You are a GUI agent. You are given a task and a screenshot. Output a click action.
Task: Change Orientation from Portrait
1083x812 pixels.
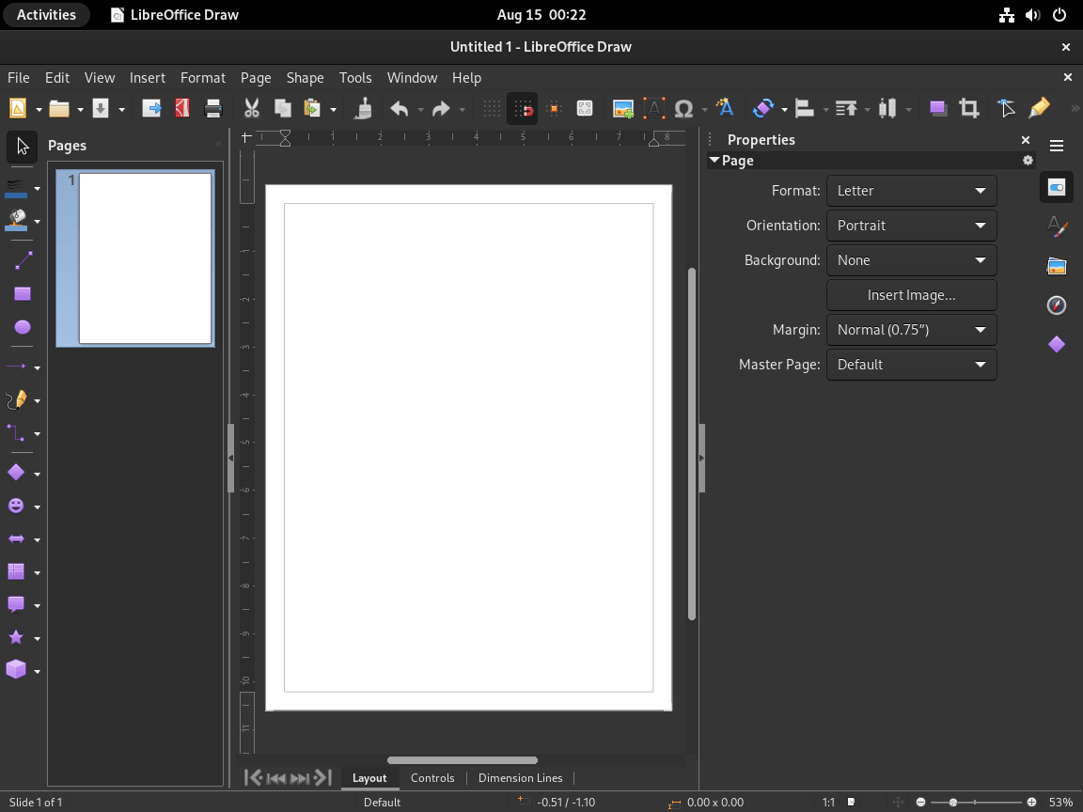(x=910, y=226)
